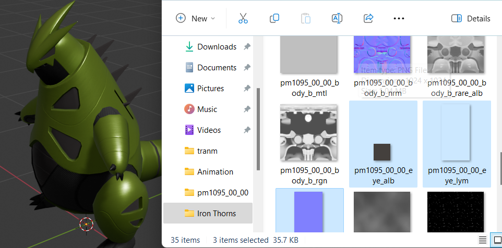Click the Documents page icon
The width and height of the screenshot is (502, 248).
pos(189,67)
